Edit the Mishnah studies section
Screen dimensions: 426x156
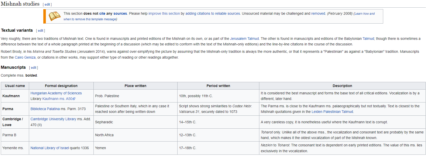point(47,5)
